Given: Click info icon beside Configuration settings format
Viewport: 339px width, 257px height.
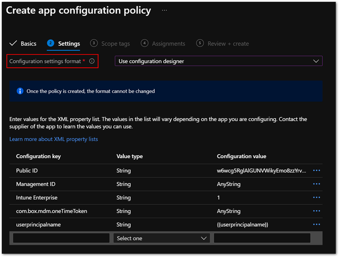Looking at the screenshot, I should [x=92, y=61].
